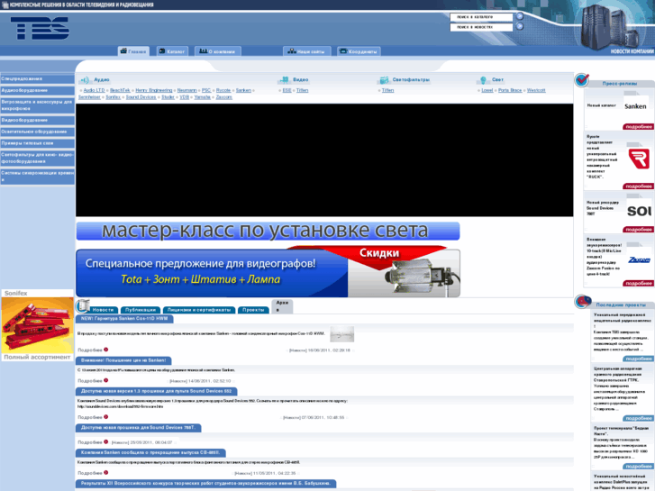Switch to the Публикации tab
655x491 pixels.
(141, 310)
